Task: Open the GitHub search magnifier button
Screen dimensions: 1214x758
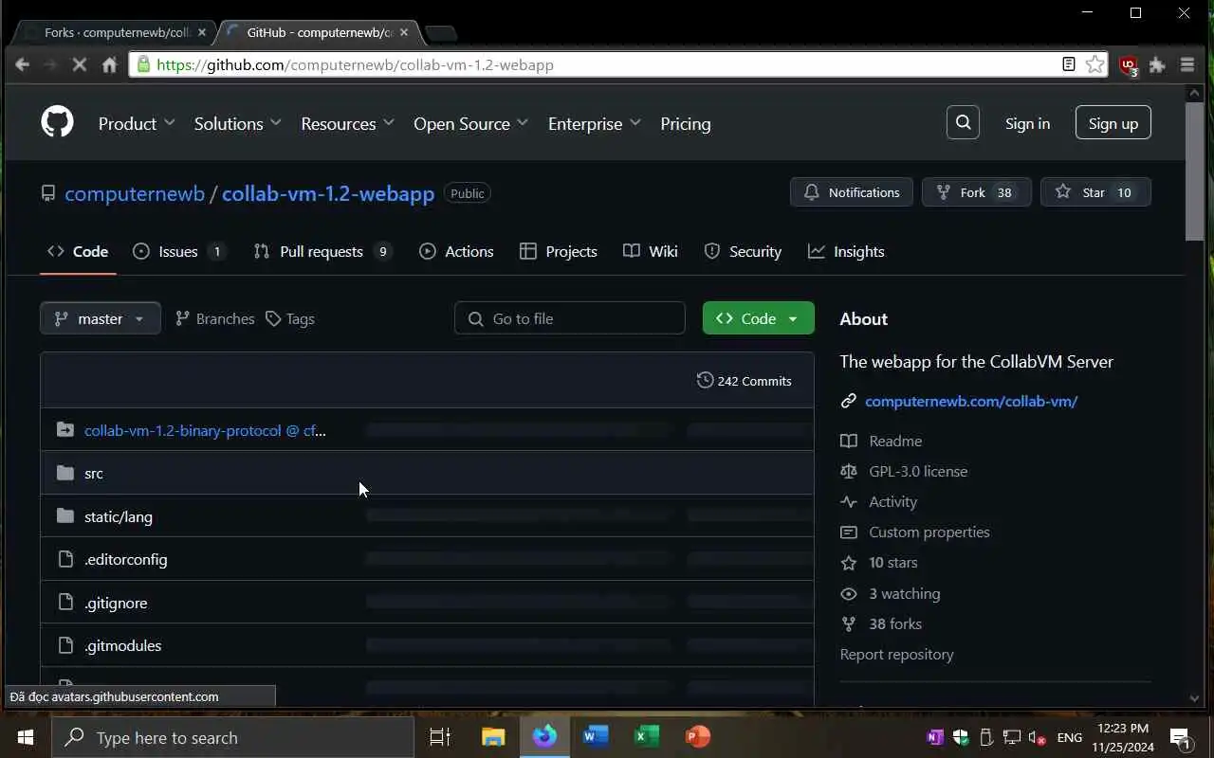Action: 963,122
